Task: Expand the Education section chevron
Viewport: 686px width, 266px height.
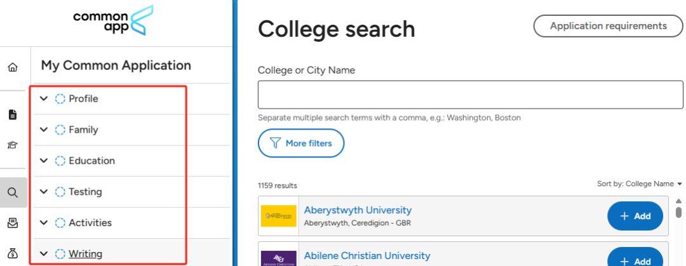Action: [44, 161]
